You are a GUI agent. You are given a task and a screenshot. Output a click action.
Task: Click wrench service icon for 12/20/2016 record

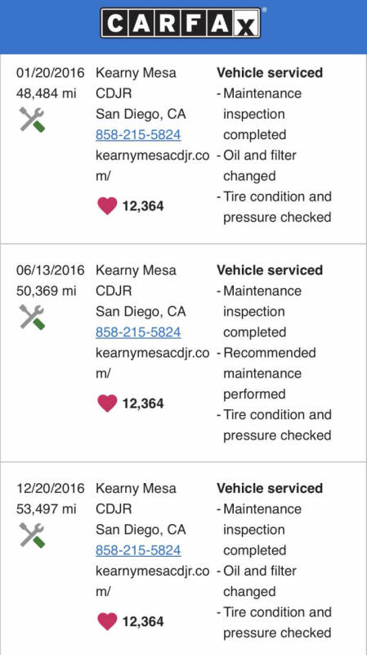click(32, 535)
